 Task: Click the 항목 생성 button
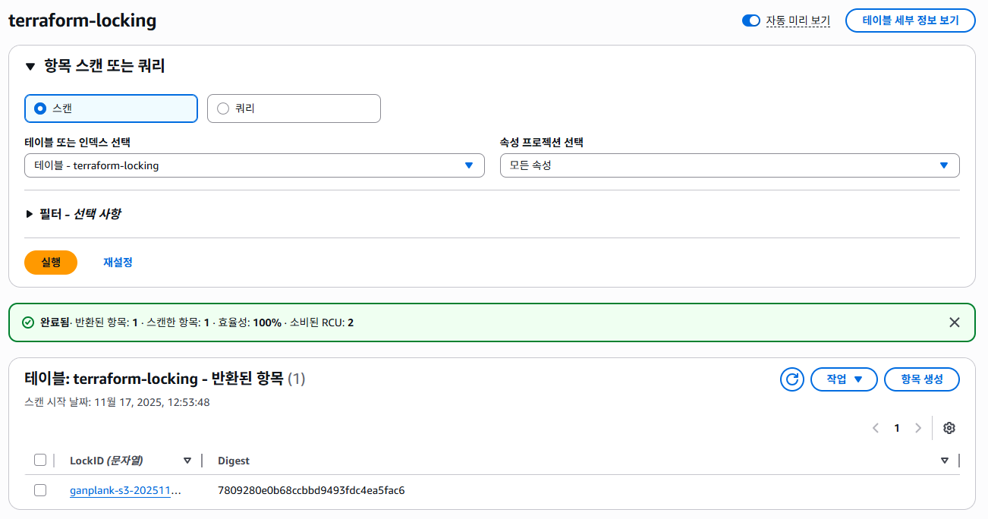tap(922, 379)
